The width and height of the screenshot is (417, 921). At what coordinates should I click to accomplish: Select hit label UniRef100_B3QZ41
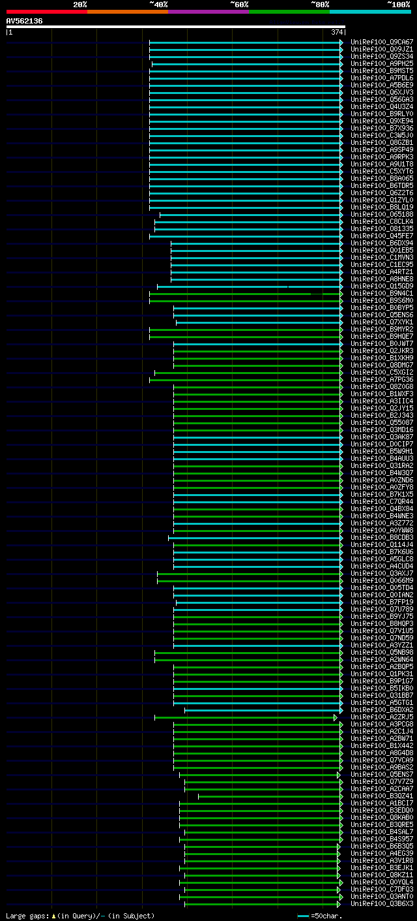pyautogui.click(x=382, y=796)
